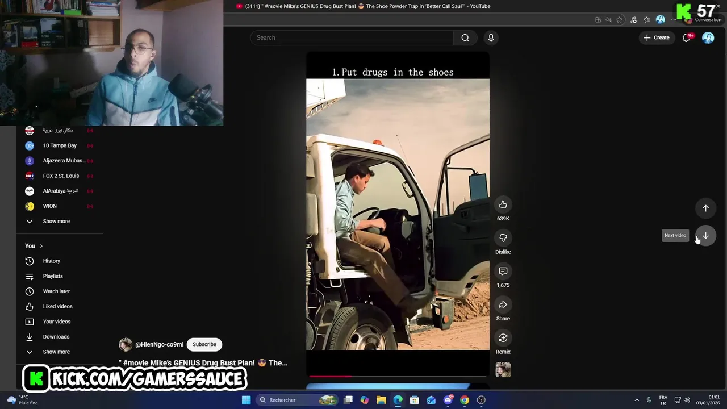This screenshot has width=727, height=409.
Task: Dislike the Shorts video
Action: [503, 238]
